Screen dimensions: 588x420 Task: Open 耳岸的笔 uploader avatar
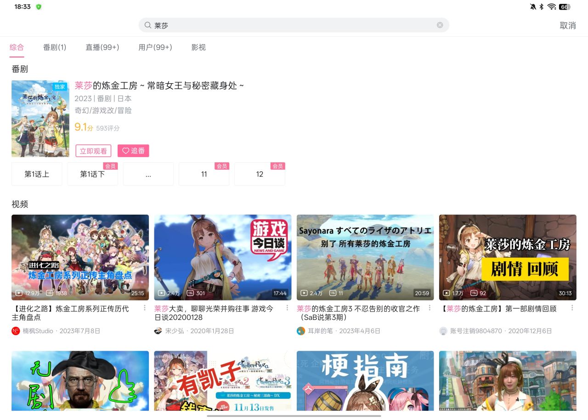[x=301, y=331]
